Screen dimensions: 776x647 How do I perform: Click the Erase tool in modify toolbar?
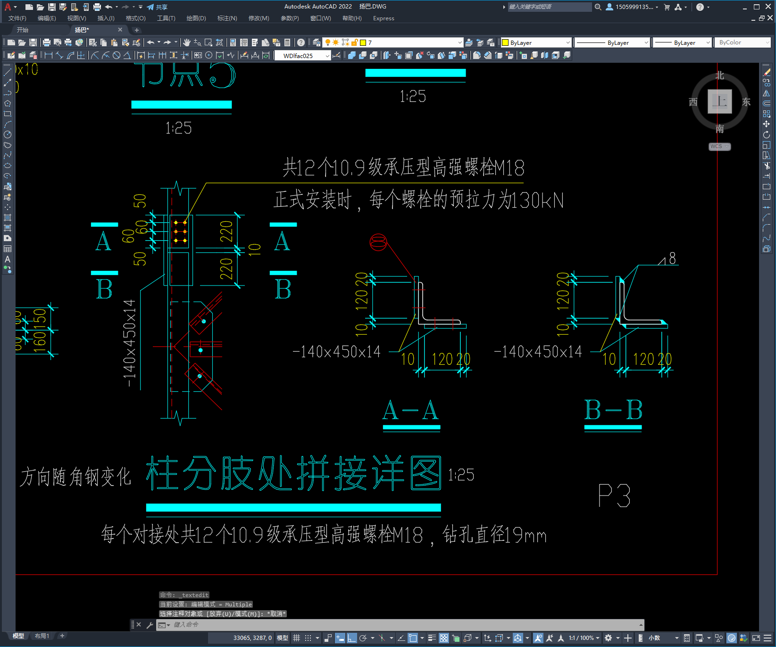coord(767,72)
